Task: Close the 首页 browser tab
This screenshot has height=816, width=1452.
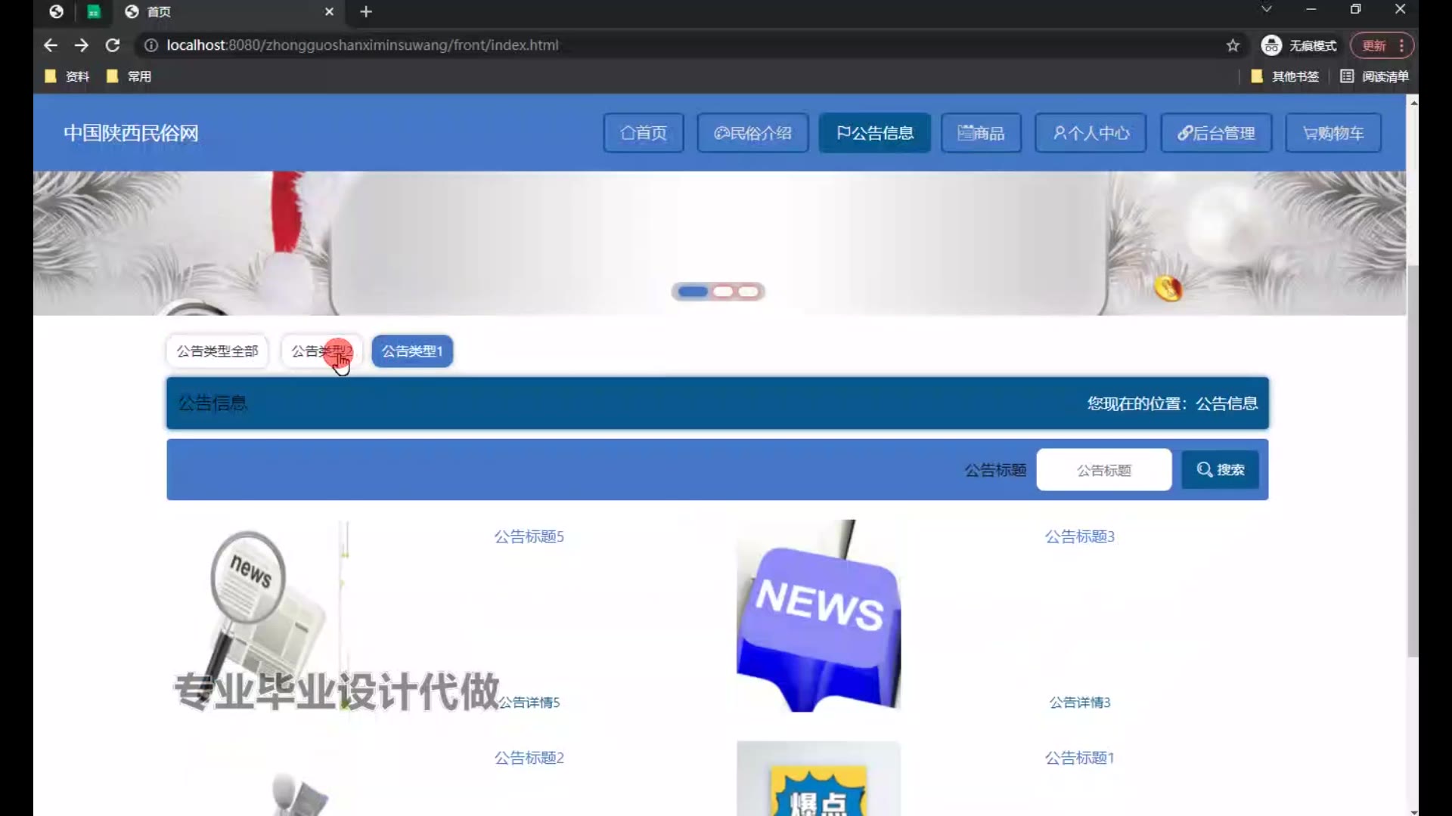Action: 329,11
